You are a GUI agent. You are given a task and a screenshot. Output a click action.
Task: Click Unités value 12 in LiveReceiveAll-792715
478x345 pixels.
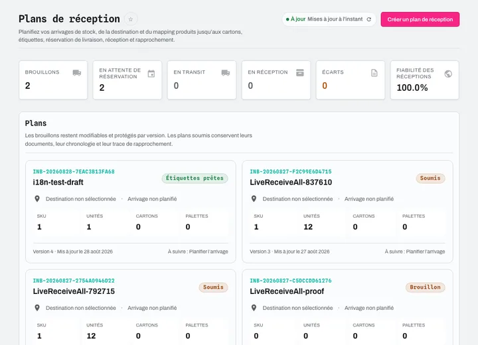pyautogui.click(x=91, y=336)
